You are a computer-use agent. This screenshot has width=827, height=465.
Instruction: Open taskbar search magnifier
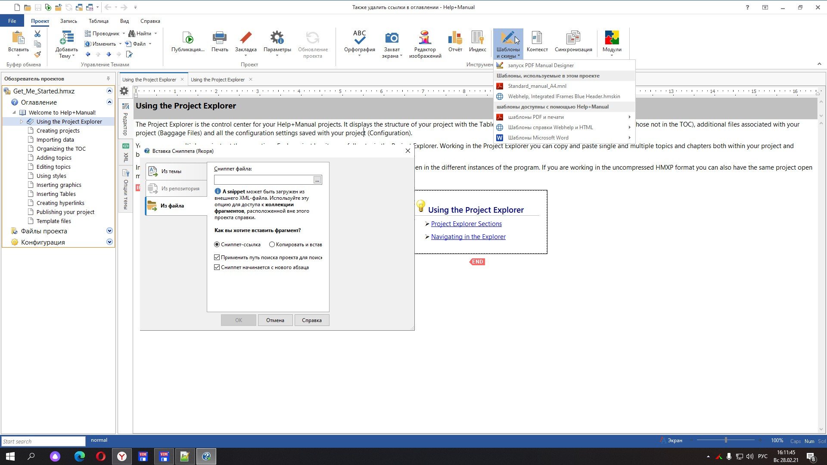coord(31,456)
